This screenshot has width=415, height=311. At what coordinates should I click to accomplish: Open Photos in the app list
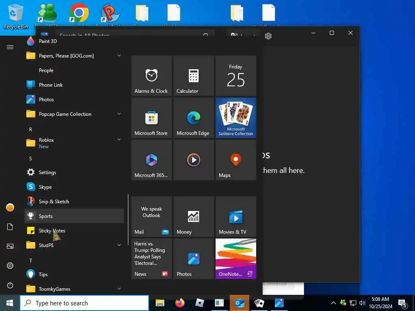point(74,100)
